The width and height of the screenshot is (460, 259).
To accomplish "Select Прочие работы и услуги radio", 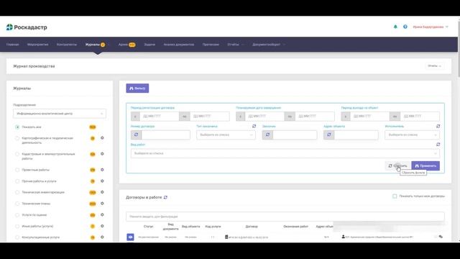I will tap(17, 181).
